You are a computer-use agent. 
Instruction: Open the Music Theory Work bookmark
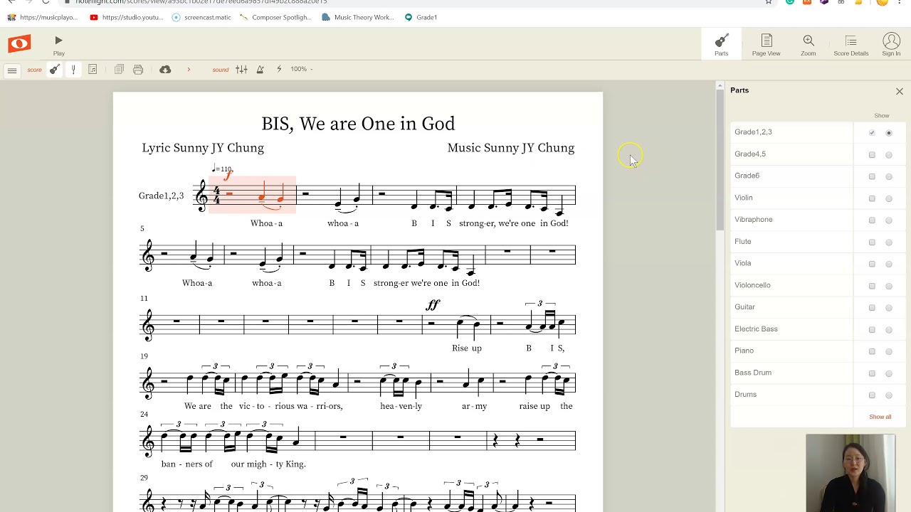pyautogui.click(x=357, y=17)
